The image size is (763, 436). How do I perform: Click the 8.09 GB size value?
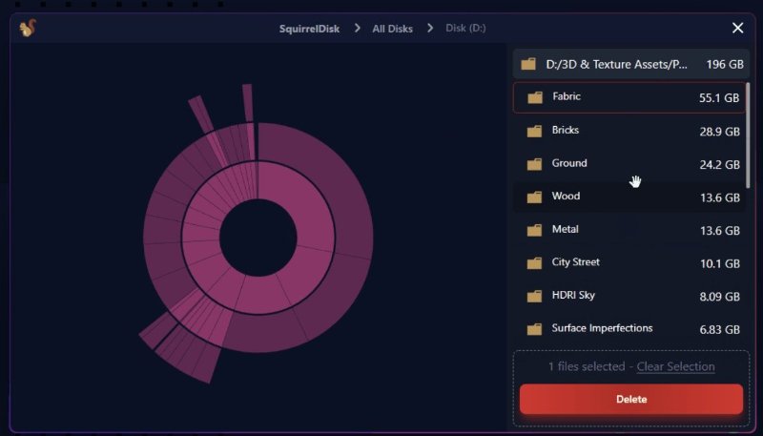(x=720, y=297)
